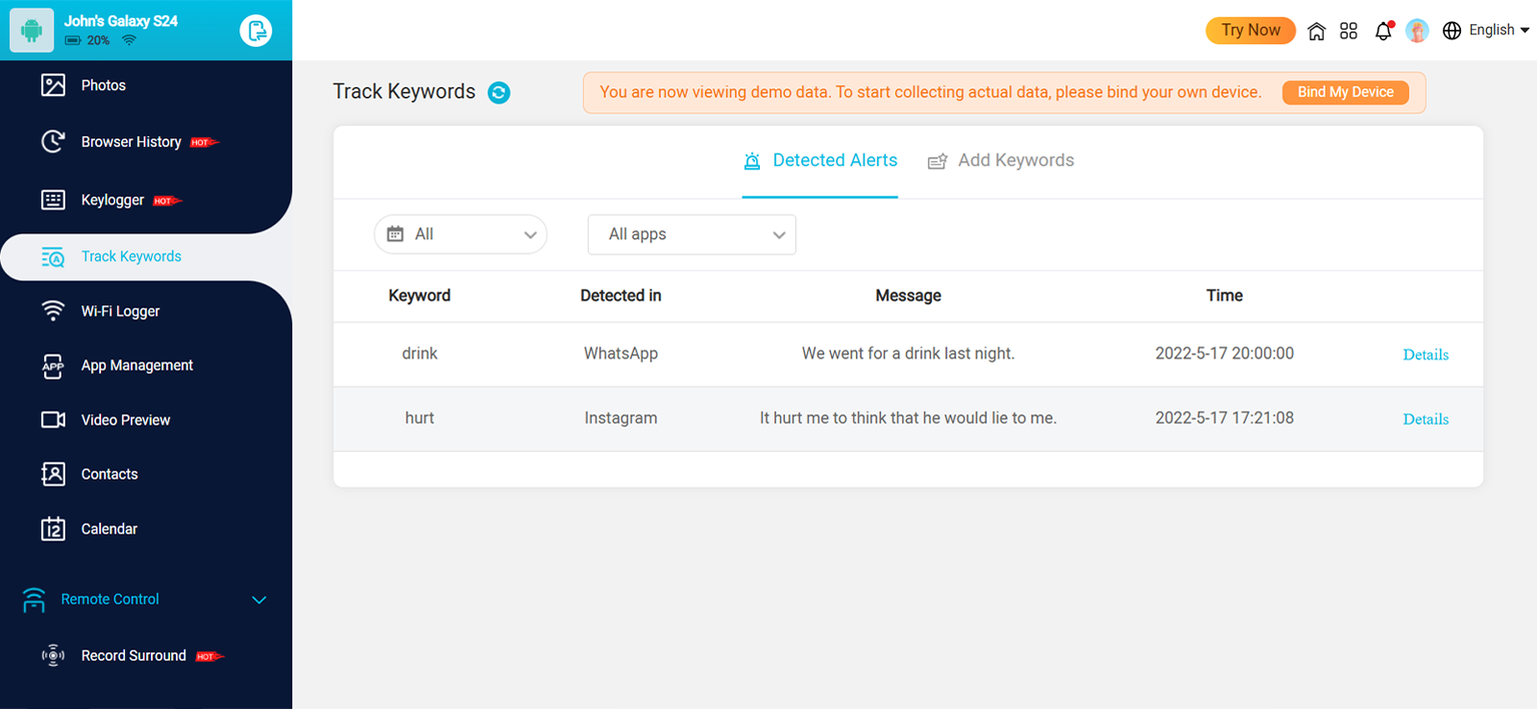Click the user profile avatar
The height and width of the screenshot is (709, 1537).
point(1417,31)
